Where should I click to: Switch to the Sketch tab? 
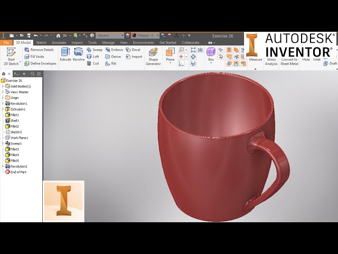coord(41,42)
